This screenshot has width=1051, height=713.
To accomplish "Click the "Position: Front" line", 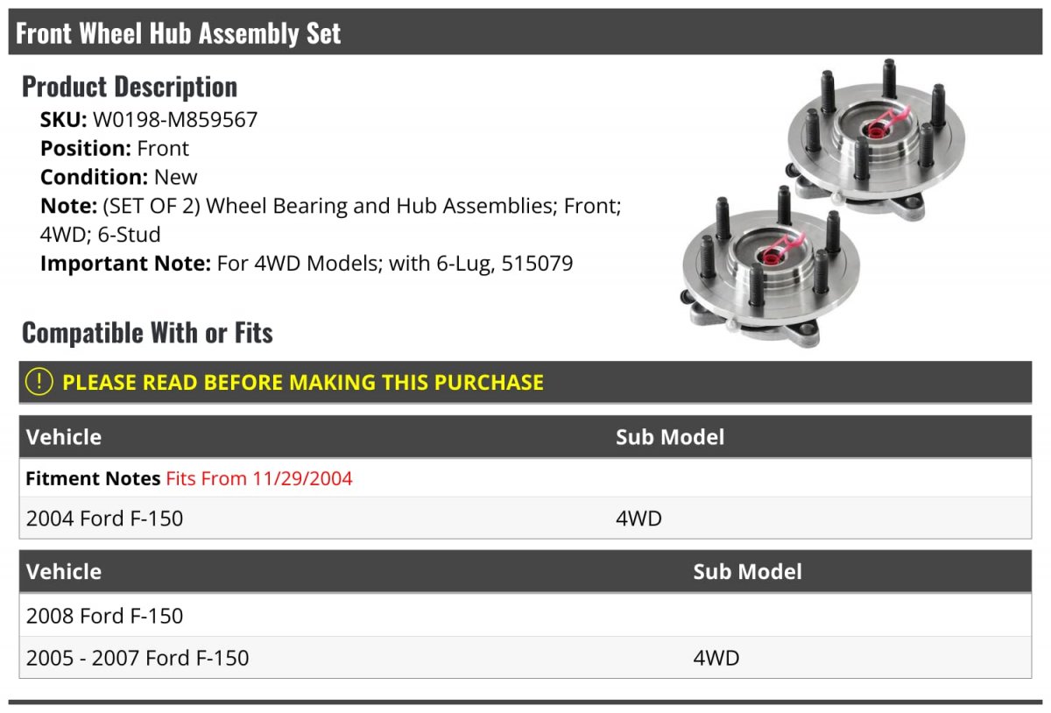I will pyautogui.click(x=115, y=148).
